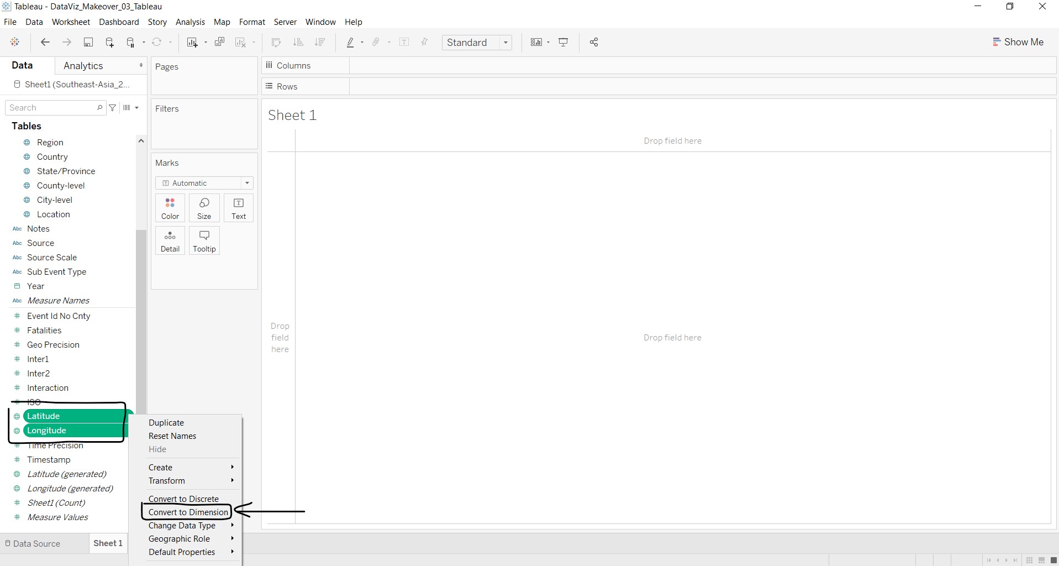1059x566 pixels.
Task: Click the Save workbook icon
Action: click(x=88, y=43)
